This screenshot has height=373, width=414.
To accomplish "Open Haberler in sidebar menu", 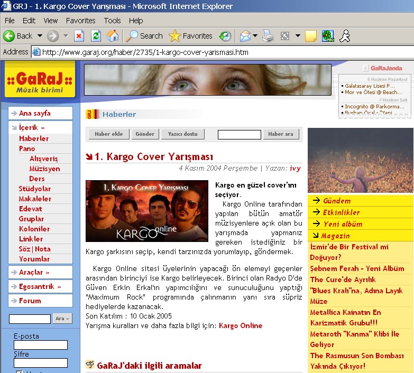I will point(34,138).
